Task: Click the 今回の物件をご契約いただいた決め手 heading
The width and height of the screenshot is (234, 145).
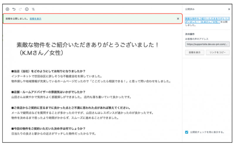Action: click(48, 128)
